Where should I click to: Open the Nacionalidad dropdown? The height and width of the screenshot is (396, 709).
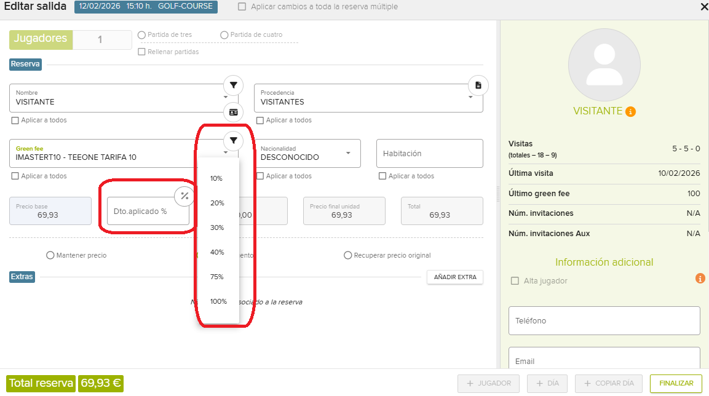[x=348, y=153]
